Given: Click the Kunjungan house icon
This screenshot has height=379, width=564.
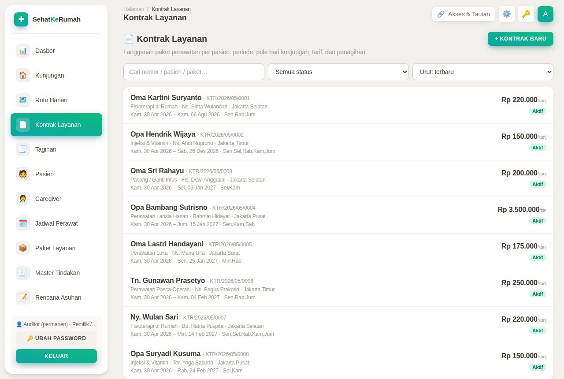Looking at the screenshot, I should [x=23, y=75].
